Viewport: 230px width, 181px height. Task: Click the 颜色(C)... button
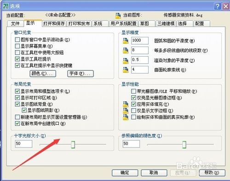43,74
